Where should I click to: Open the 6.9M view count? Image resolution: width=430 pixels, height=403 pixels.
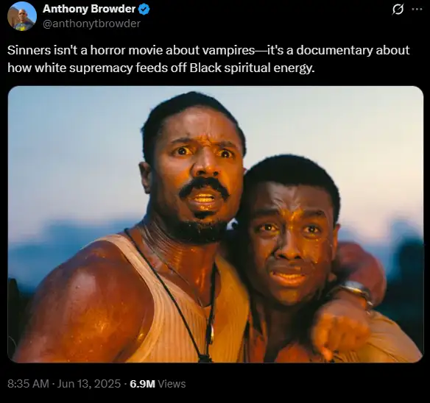click(x=143, y=384)
